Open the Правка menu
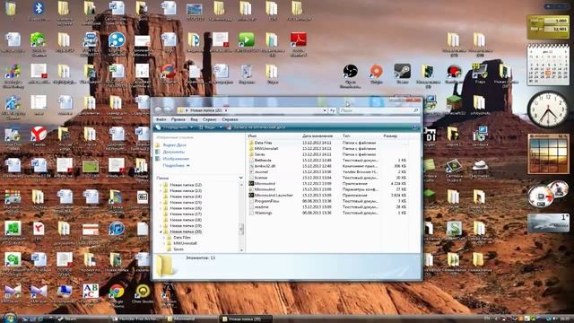 tap(178, 119)
